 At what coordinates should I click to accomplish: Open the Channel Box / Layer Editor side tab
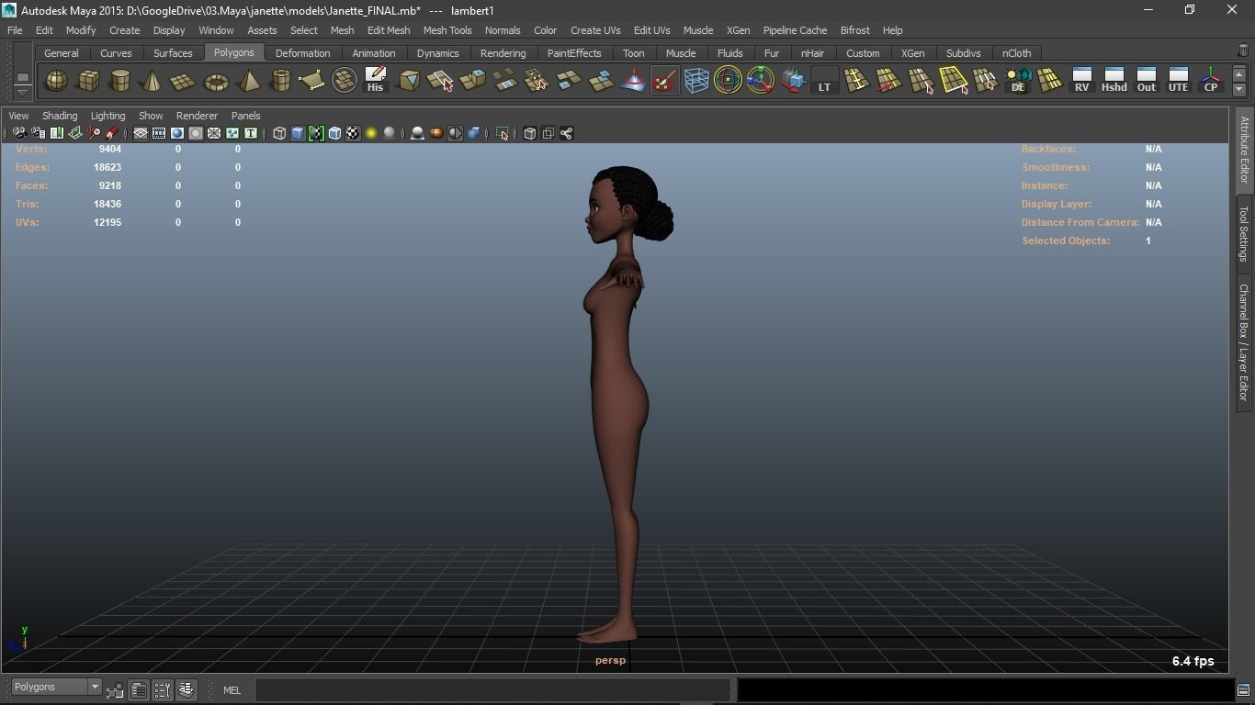click(x=1244, y=341)
